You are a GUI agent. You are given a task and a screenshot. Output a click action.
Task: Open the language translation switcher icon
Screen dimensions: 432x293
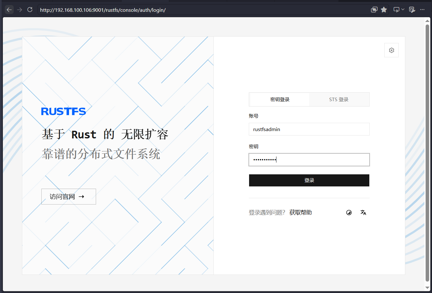(363, 213)
